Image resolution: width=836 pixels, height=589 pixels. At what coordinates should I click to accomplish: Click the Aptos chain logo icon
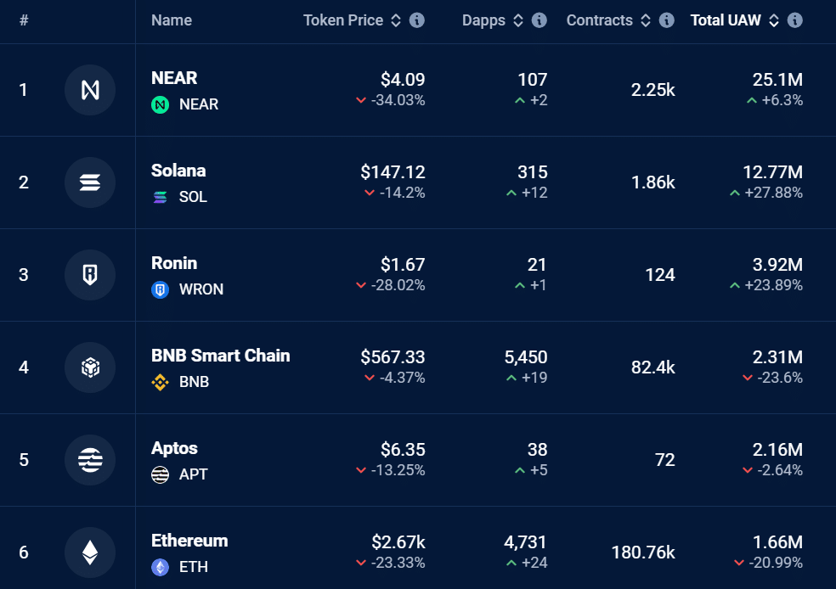pyautogui.click(x=90, y=460)
